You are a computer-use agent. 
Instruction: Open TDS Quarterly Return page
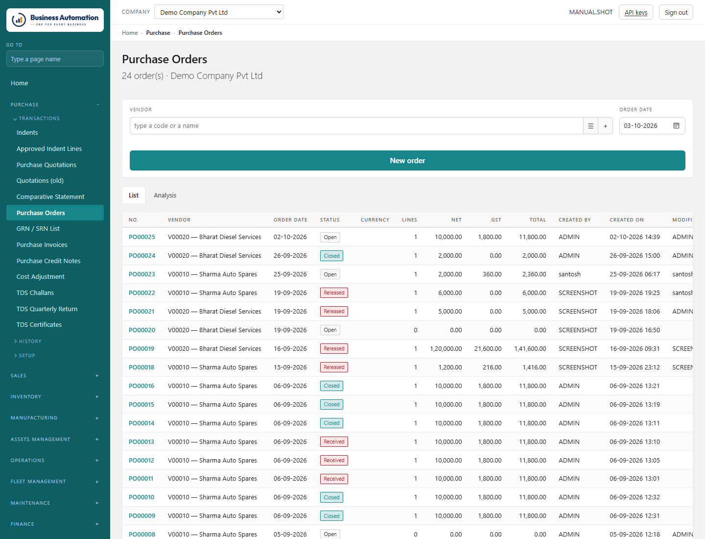point(55,309)
